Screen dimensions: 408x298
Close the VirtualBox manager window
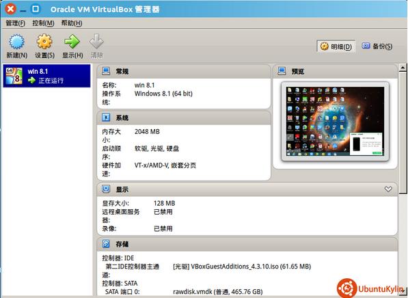click(10, 9)
